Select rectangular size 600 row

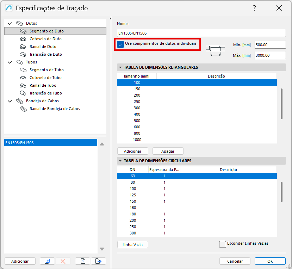197,127
